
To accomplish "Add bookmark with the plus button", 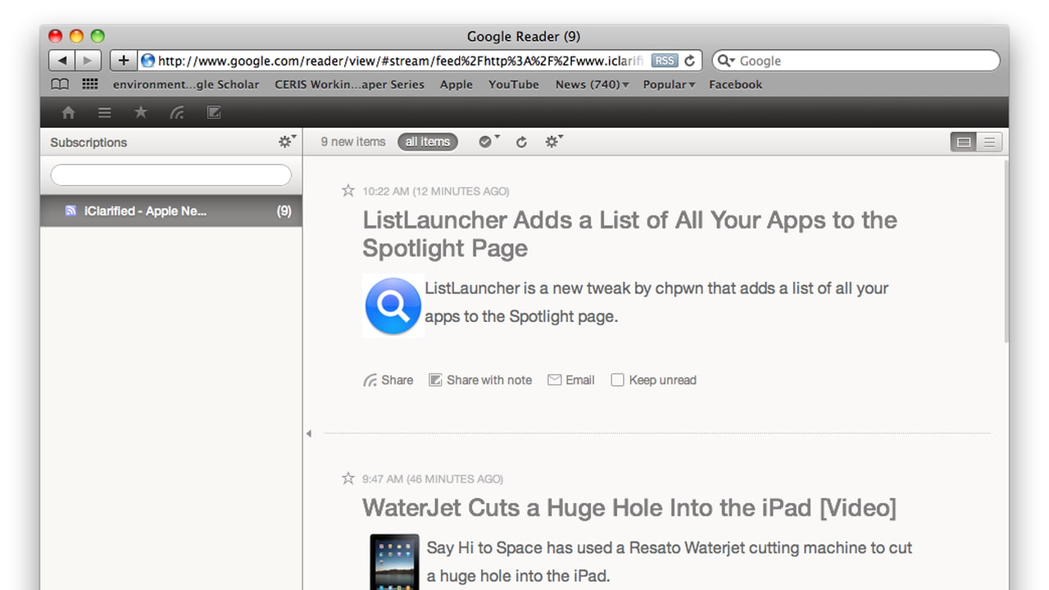I will 123,61.
